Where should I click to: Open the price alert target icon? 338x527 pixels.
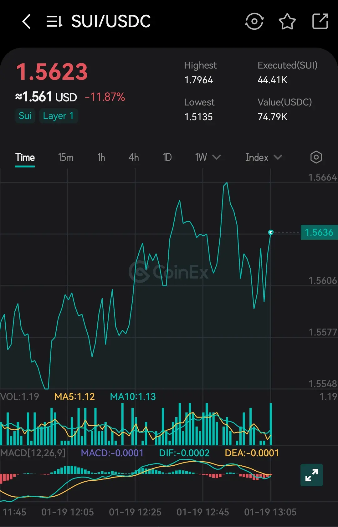pos(254,21)
